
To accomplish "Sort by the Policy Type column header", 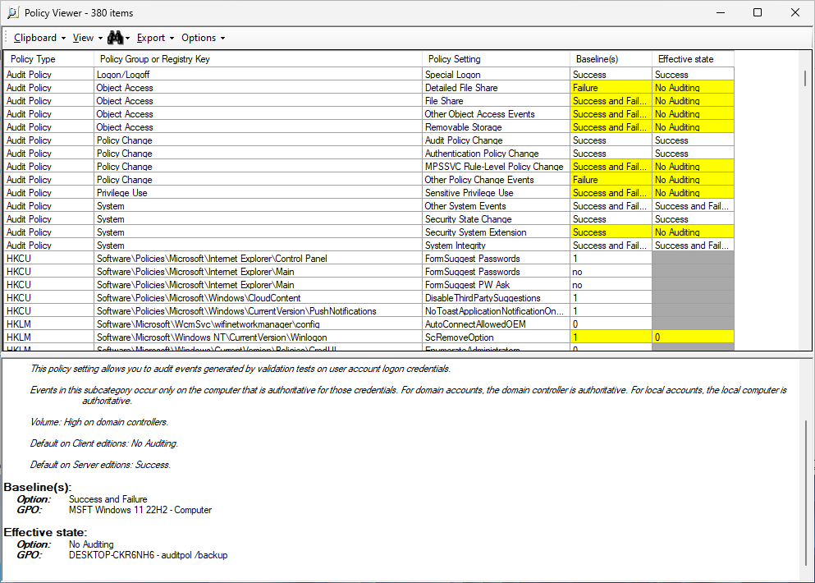I will coord(49,59).
